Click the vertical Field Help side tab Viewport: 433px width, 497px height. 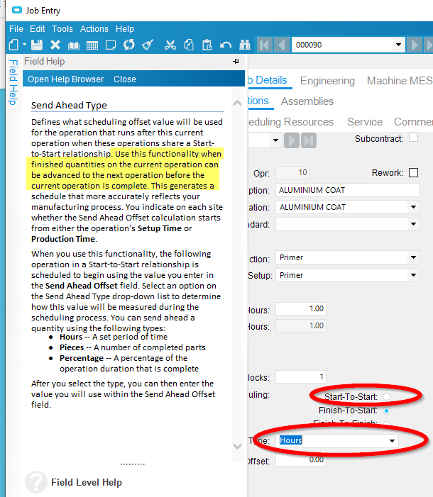(x=13, y=82)
